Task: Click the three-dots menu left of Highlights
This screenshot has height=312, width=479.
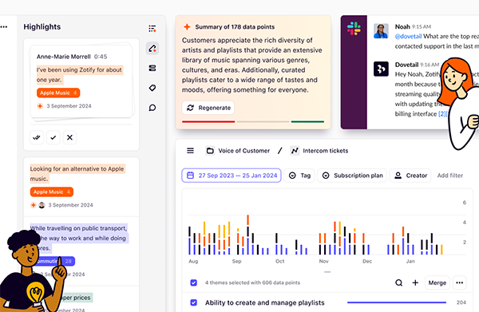Action: tap(4, 27)
